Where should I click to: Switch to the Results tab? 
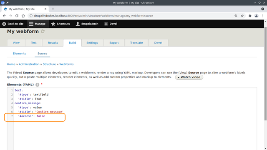tap(53, 43)
